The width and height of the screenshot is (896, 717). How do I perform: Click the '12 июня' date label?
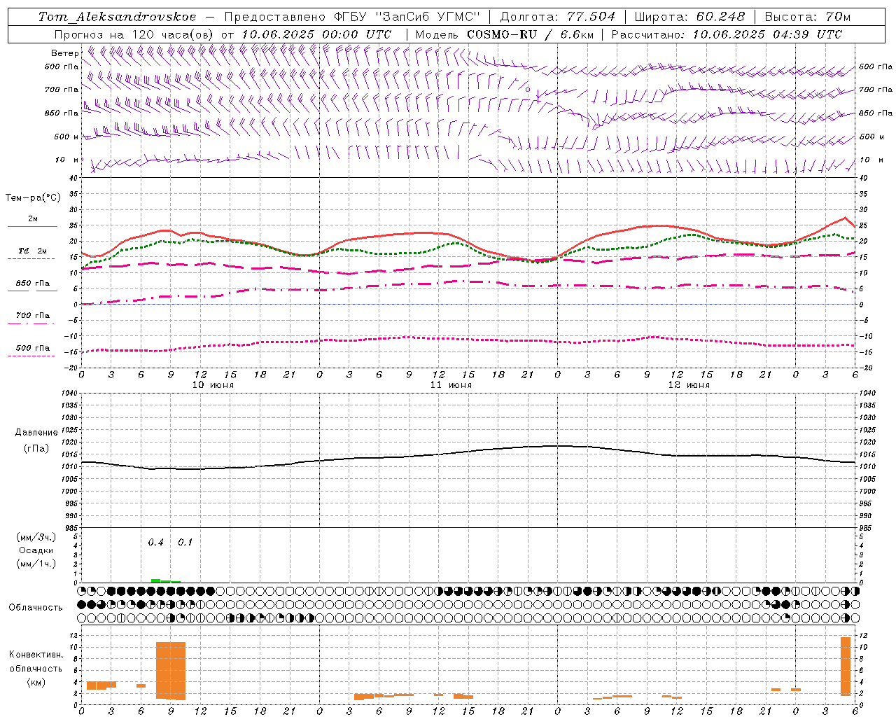689,385
